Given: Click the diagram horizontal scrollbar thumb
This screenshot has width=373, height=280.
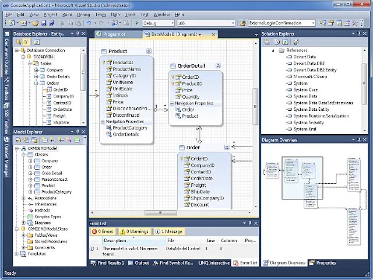Looking at the screenshot, I should (x=161, y=212).
